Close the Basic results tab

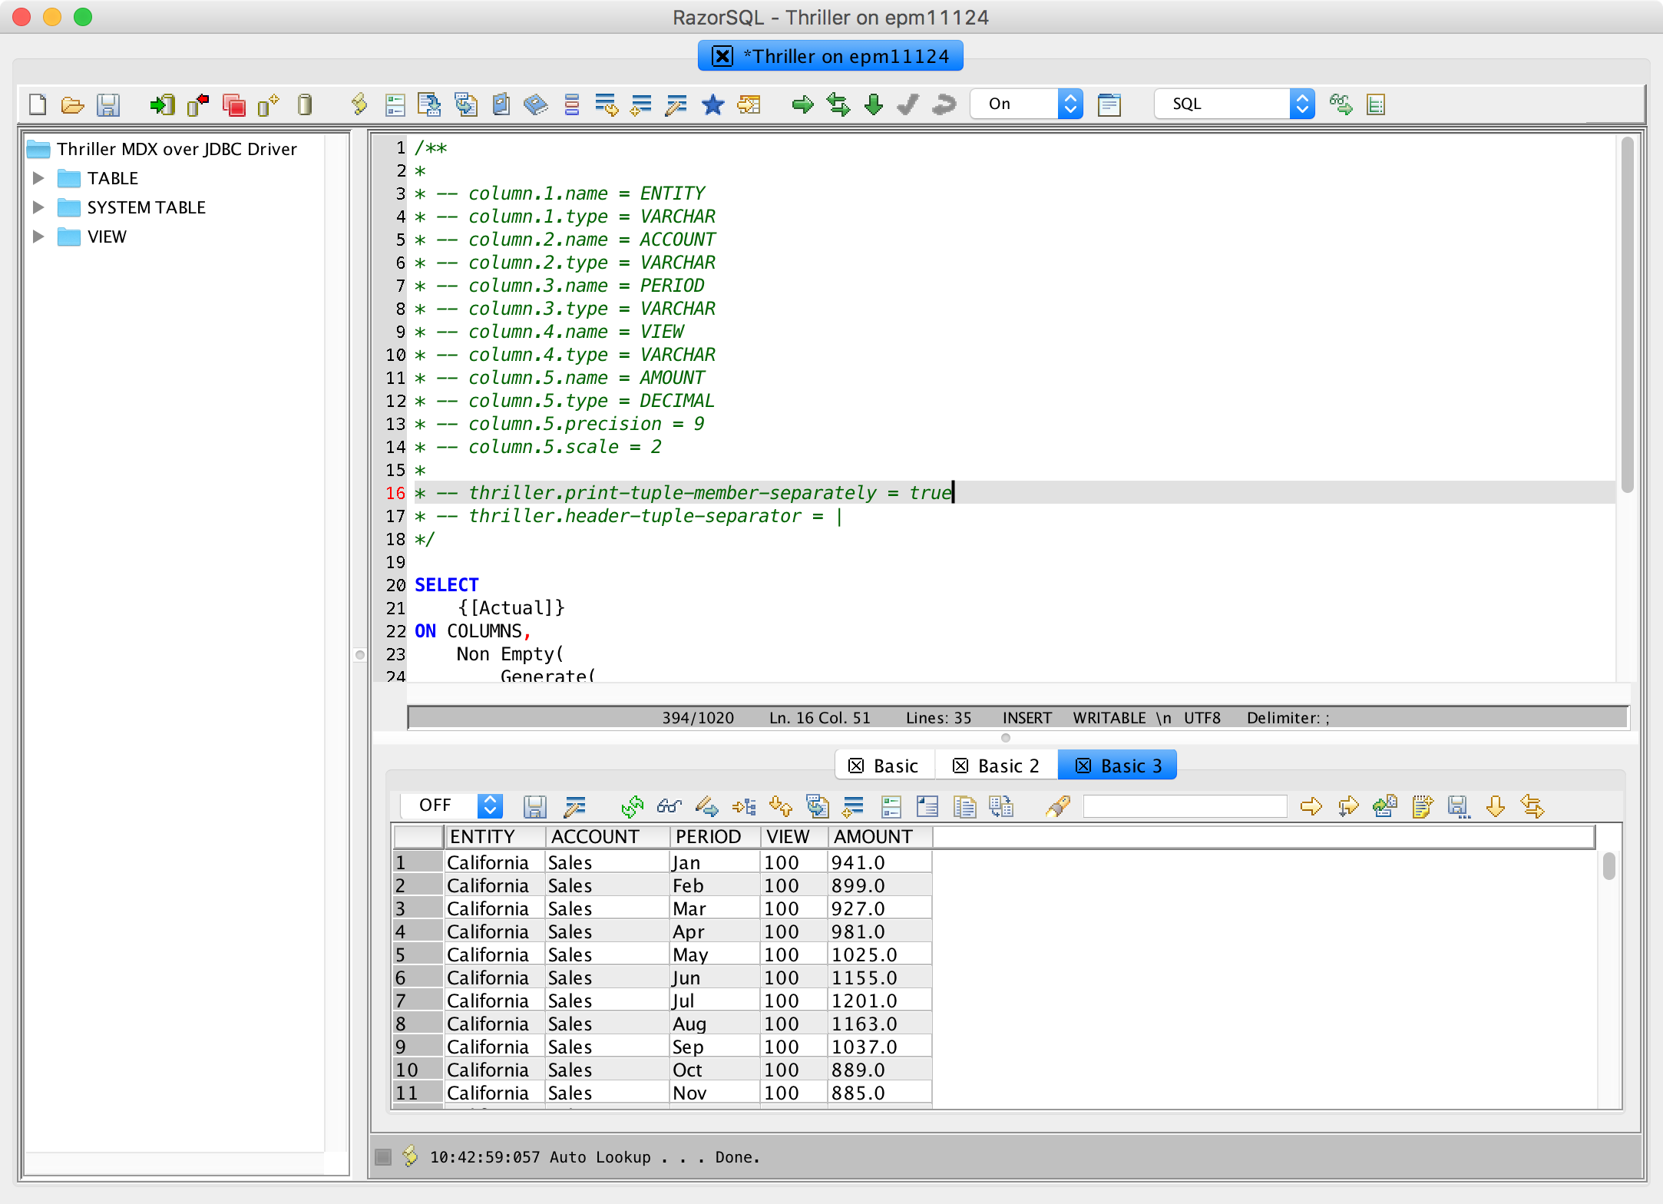[x=856, y=766]
